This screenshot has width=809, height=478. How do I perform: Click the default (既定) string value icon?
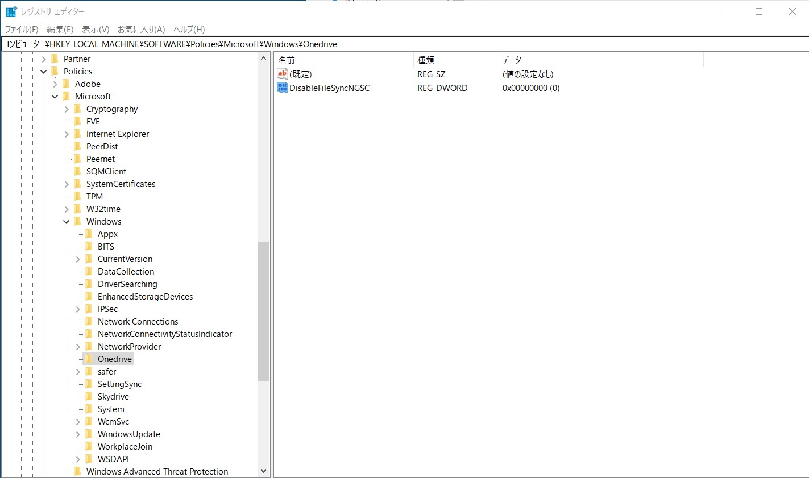283,74
